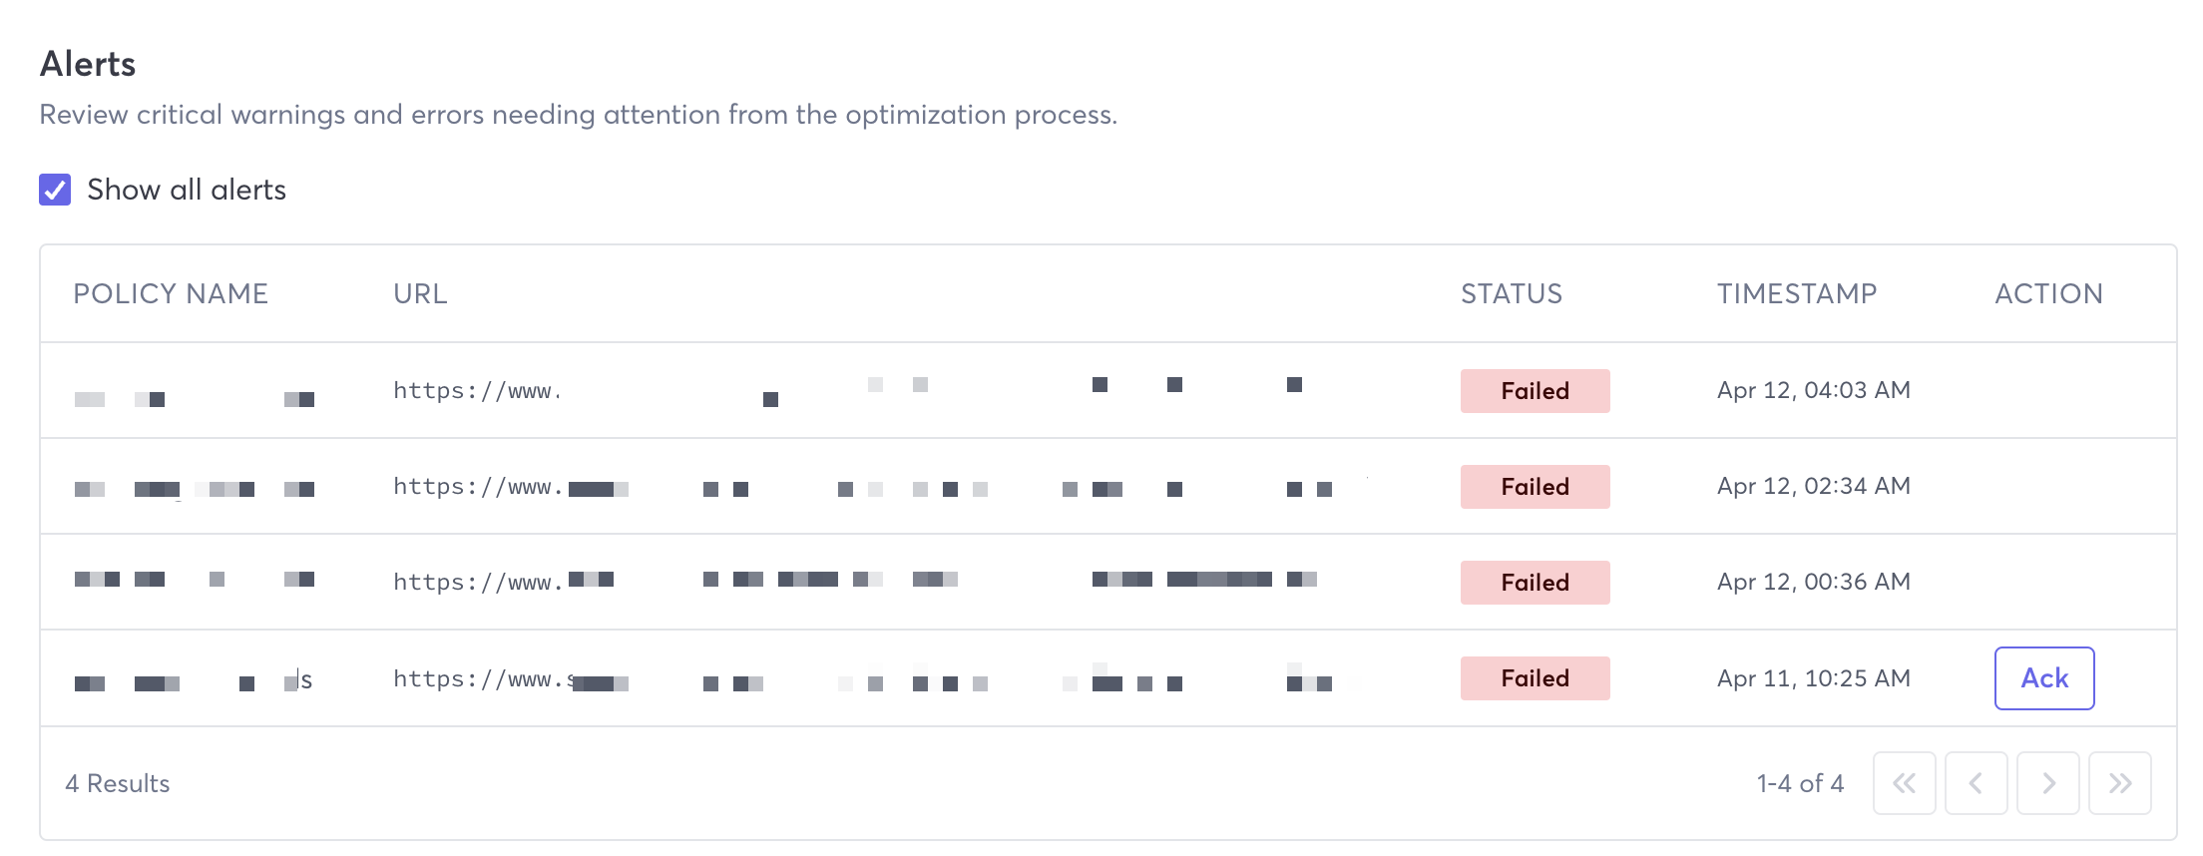Click Failed badge for 02:34 AM alert

click(1535, 487)
